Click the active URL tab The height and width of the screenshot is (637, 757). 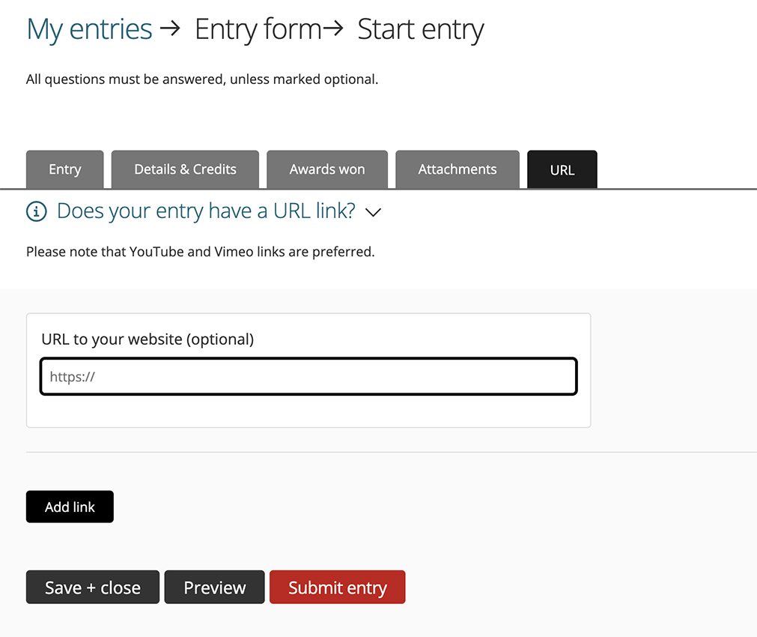(x=562, y=170)
